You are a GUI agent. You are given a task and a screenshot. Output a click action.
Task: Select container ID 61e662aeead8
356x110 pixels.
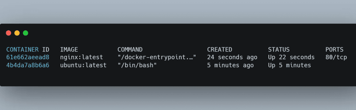click(28, 57)
